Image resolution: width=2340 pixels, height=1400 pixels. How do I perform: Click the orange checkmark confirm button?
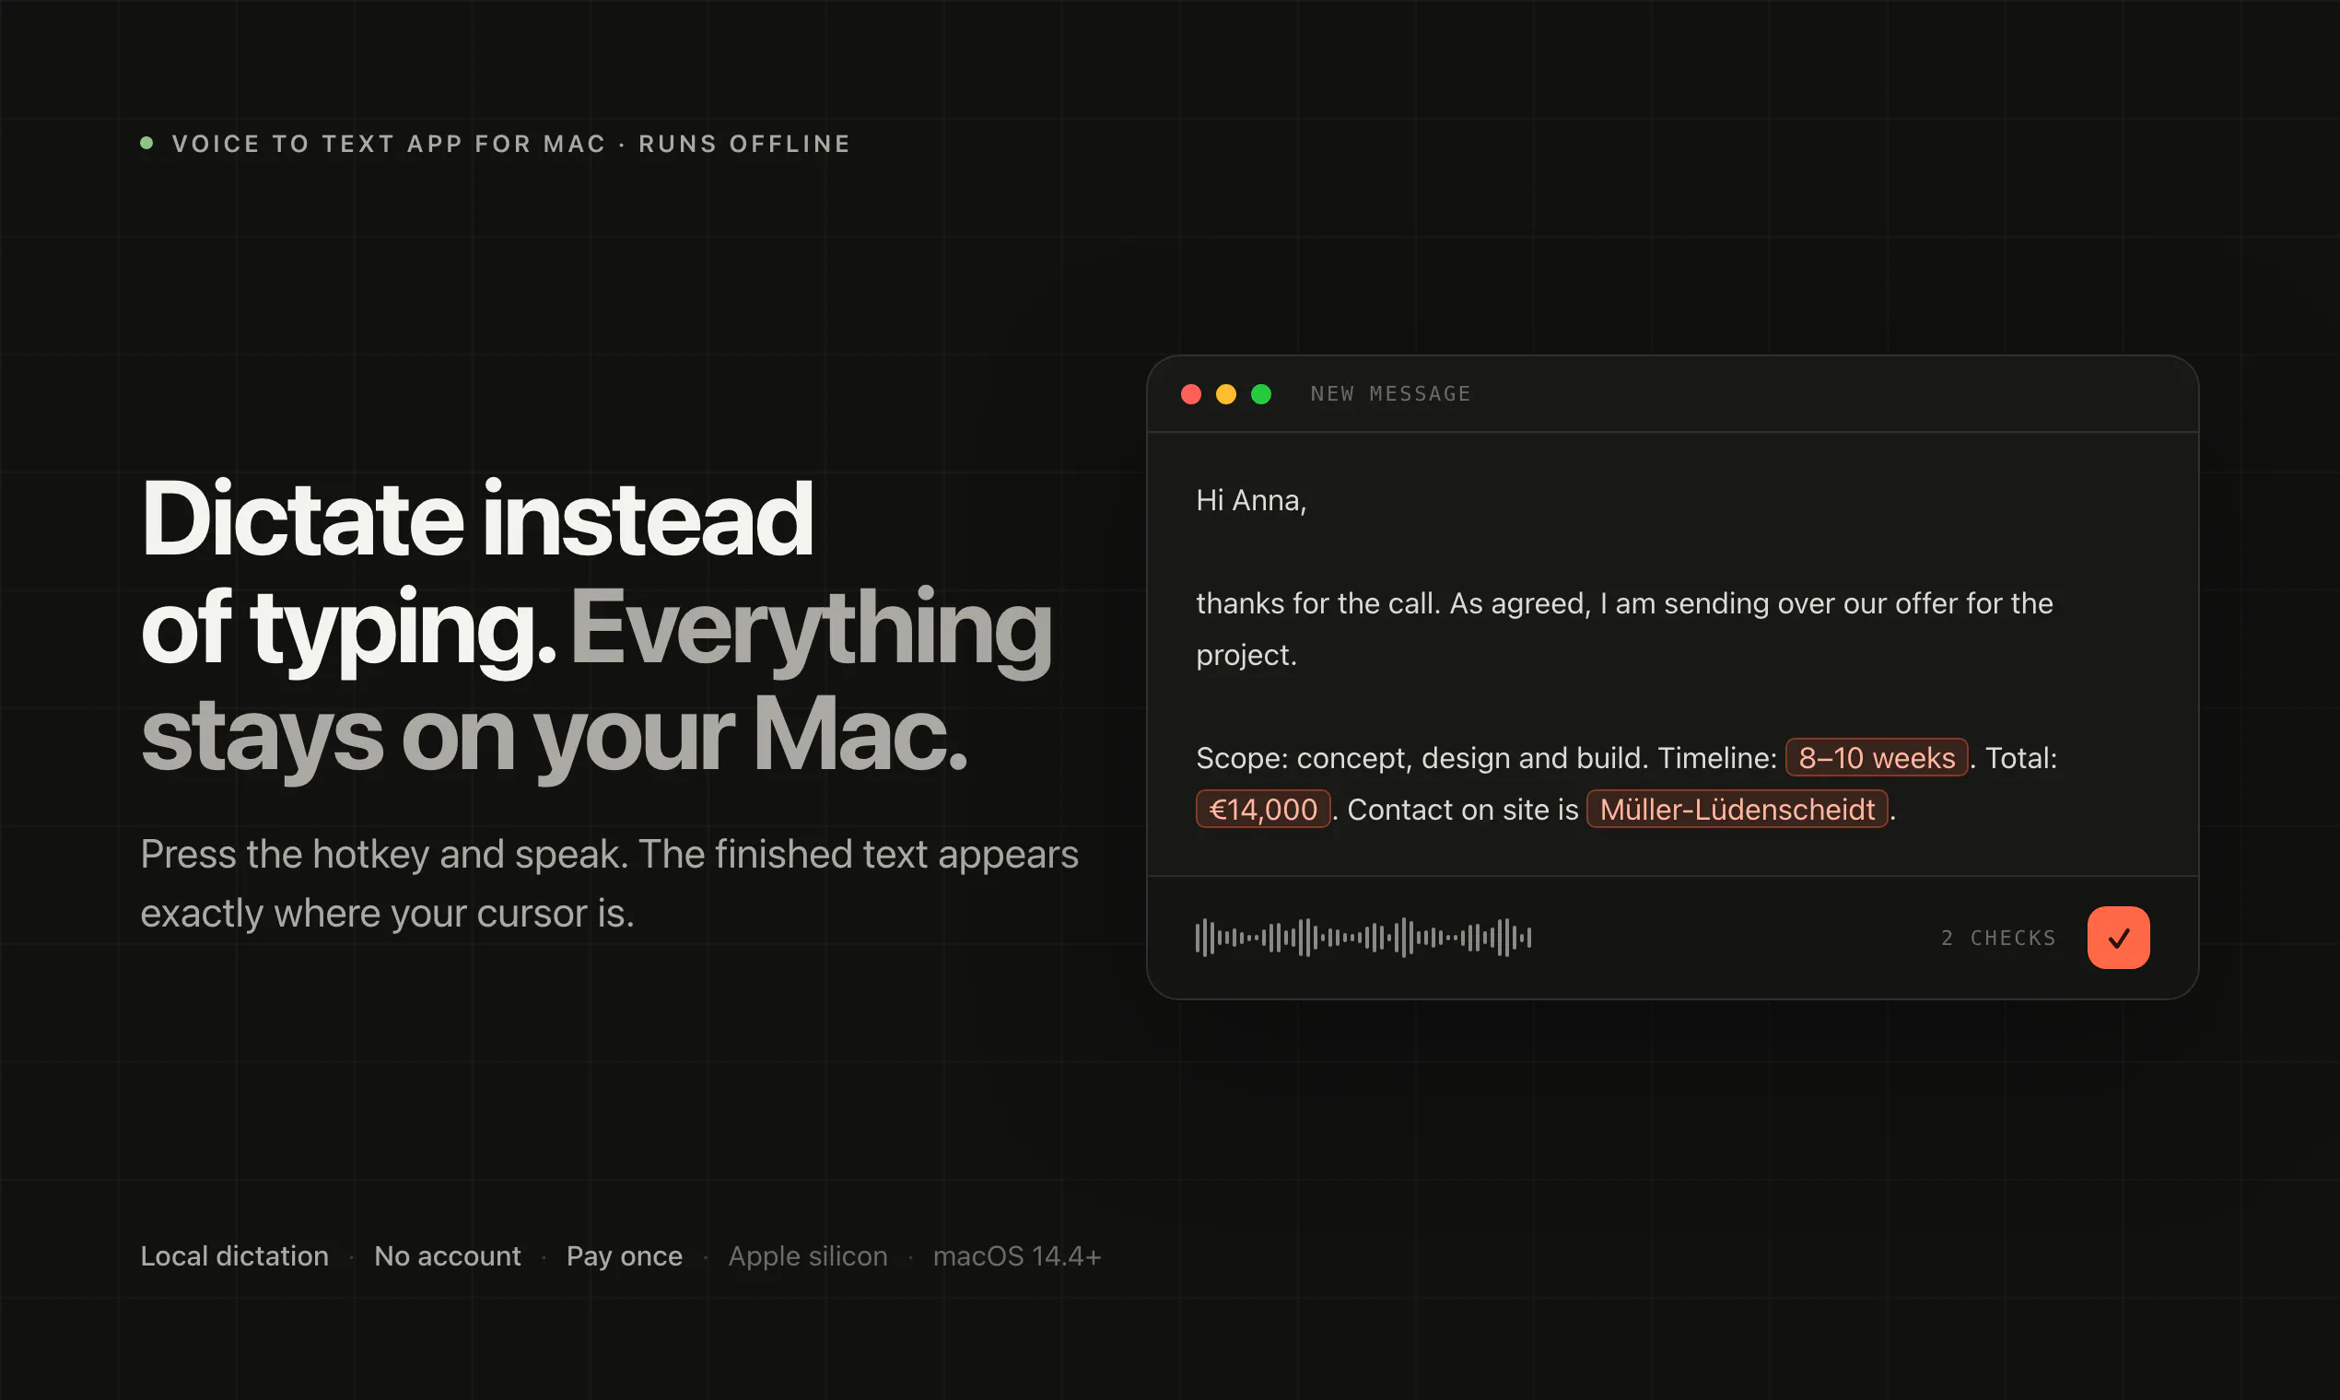tap(2118, 938)
